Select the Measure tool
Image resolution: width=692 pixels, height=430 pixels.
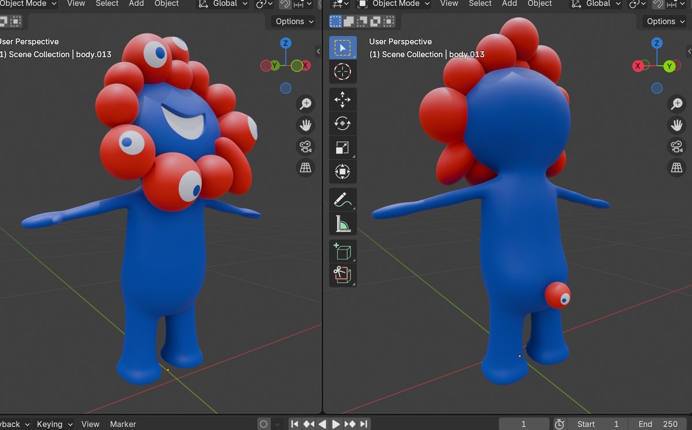(343, 223)
